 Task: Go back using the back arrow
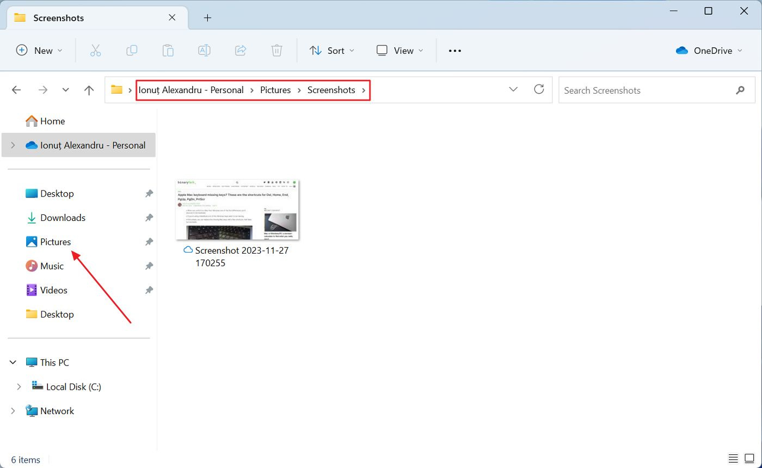point(16,90)
